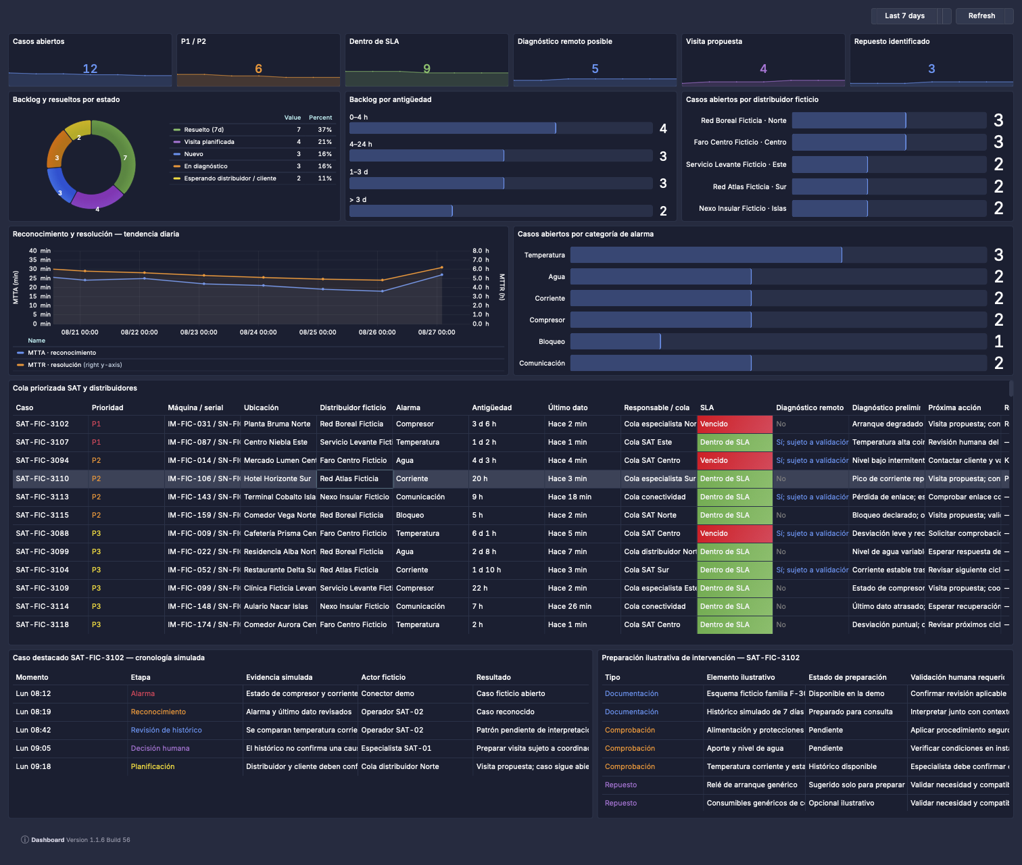Screen dimensions: 1022x865
Task: Open remote diagnosis link for SAT-FIC-3104
Action: 812,570
